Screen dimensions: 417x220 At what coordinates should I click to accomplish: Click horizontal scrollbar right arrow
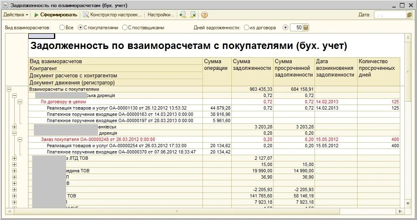click(400, 211)
